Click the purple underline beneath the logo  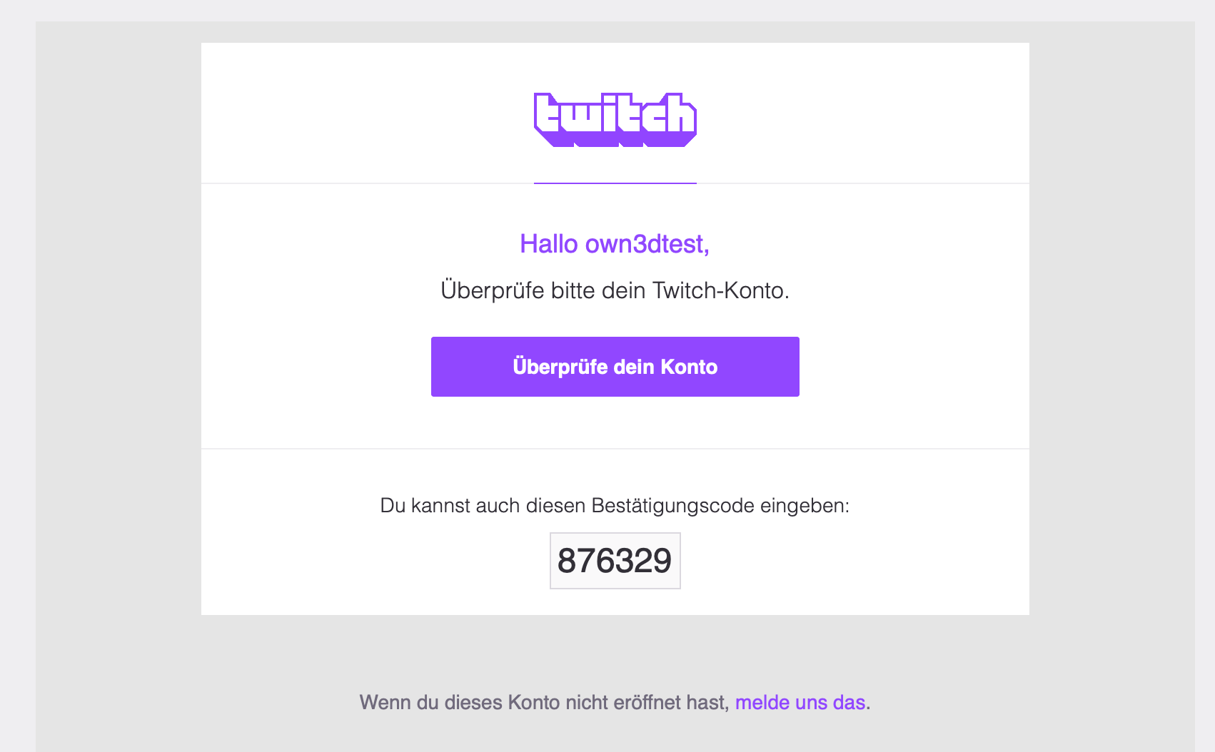tap(615, 183)
